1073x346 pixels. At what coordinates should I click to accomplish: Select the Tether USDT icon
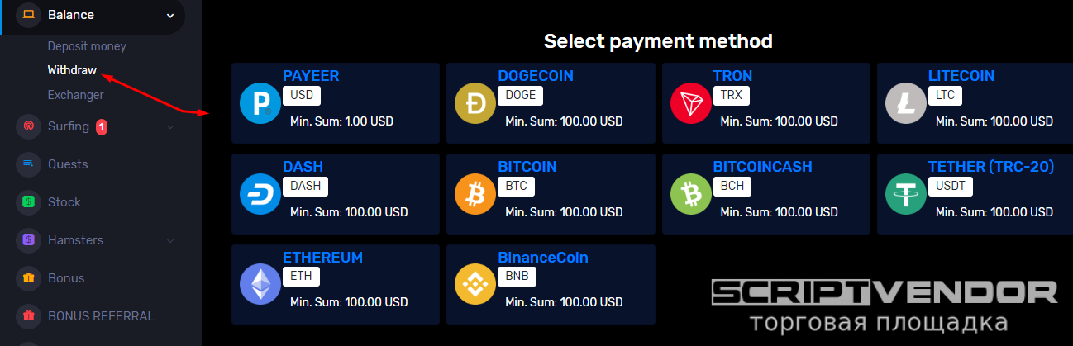pos(906,194)
